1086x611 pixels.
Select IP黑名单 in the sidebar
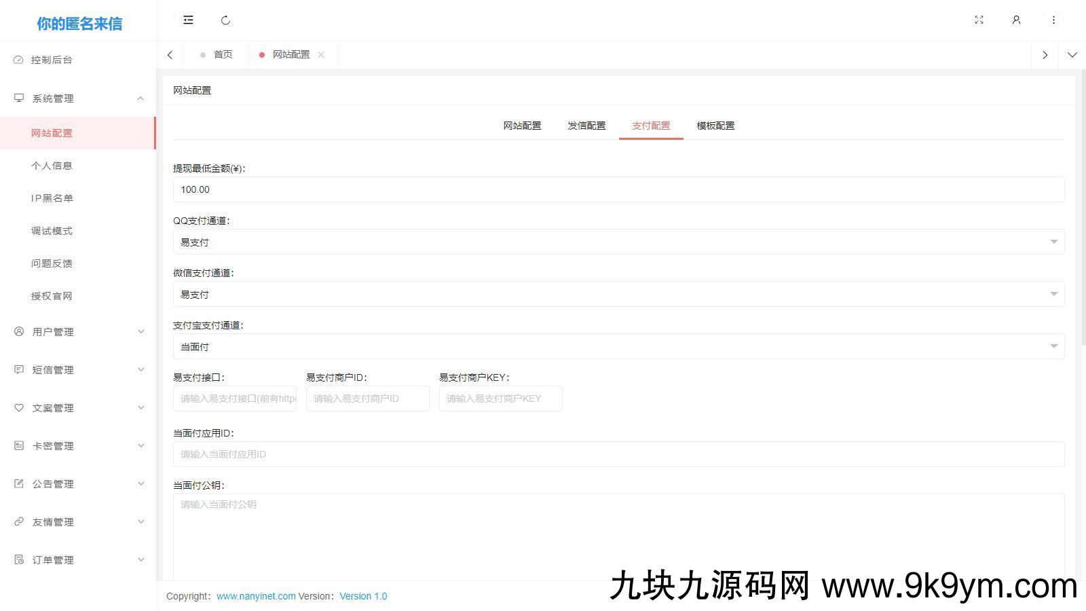point(52,198)
